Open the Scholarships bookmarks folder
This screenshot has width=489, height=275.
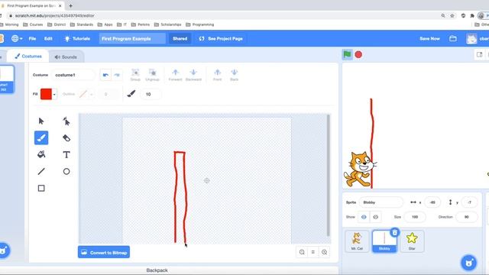pos(168,24)
